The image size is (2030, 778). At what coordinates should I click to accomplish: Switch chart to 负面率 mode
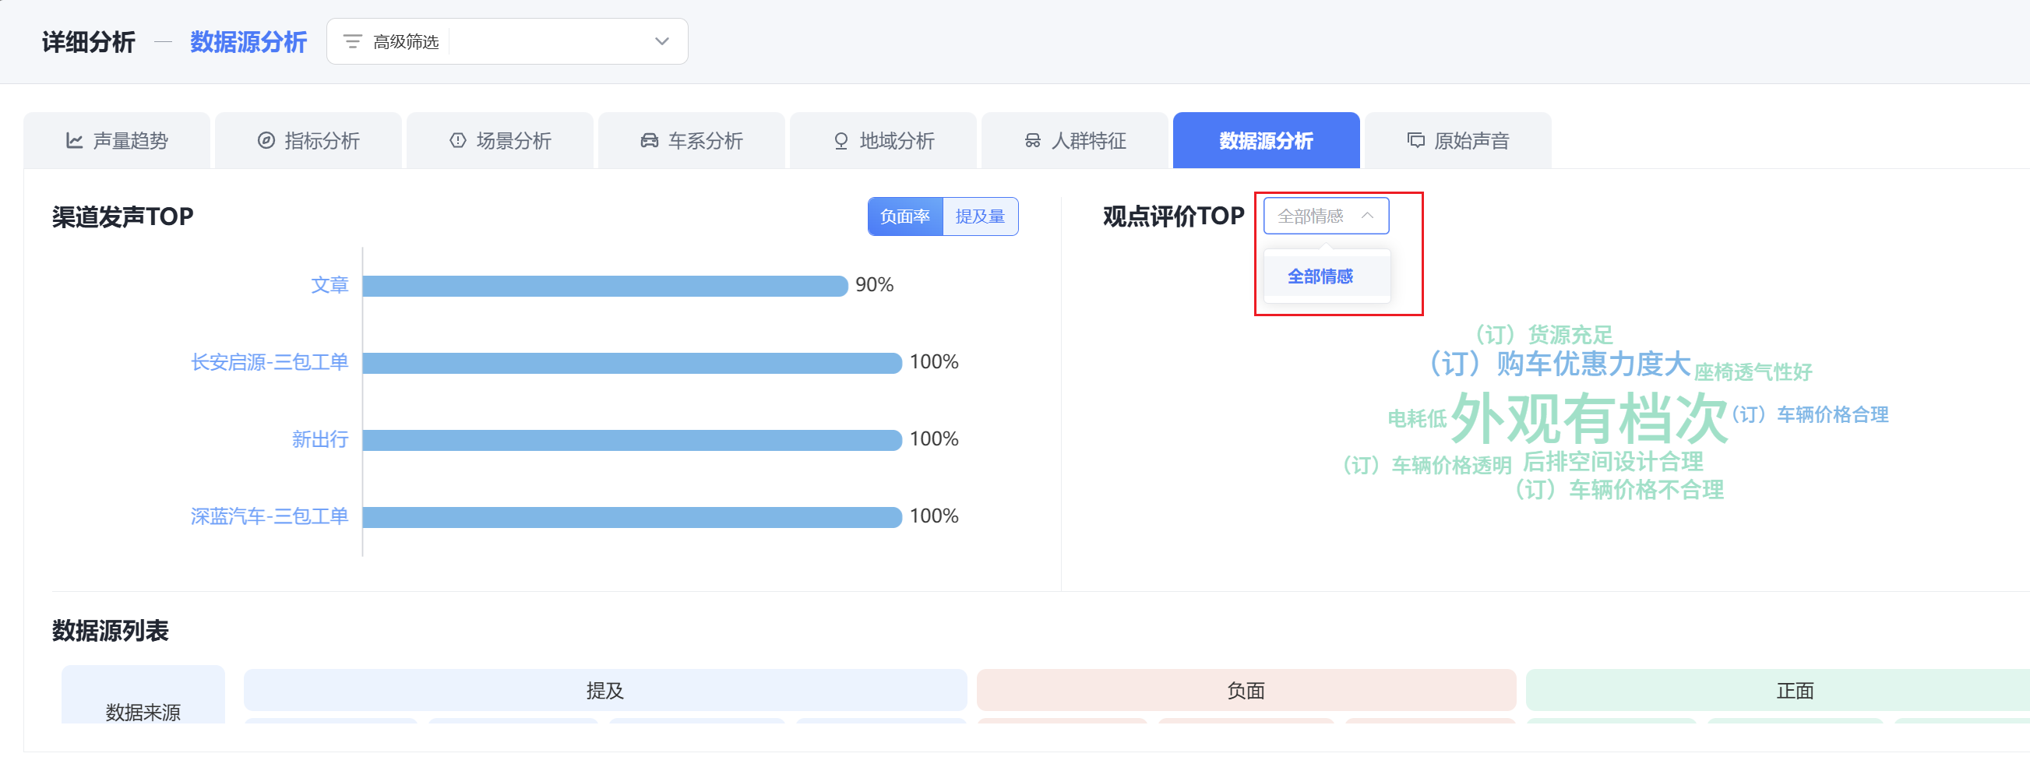pos(904,217)
